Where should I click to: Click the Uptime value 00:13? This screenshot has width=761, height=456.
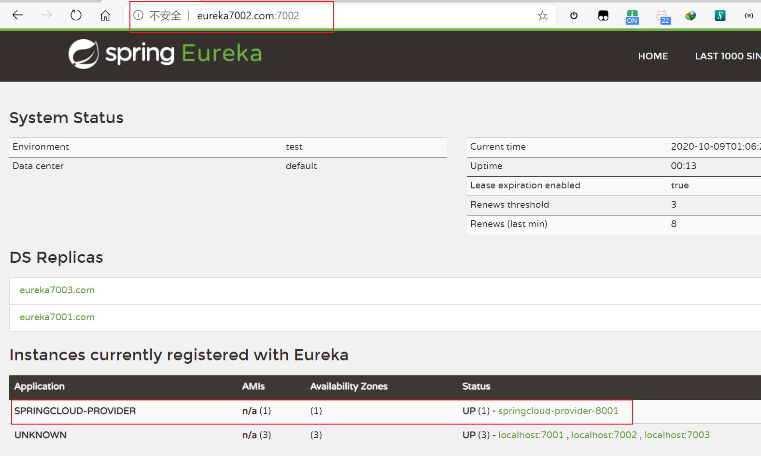pos(684,166)
